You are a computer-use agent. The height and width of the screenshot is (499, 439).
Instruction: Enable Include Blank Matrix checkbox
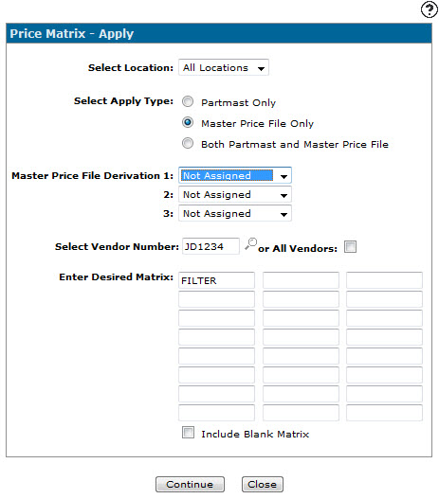(x=188, y=433)
